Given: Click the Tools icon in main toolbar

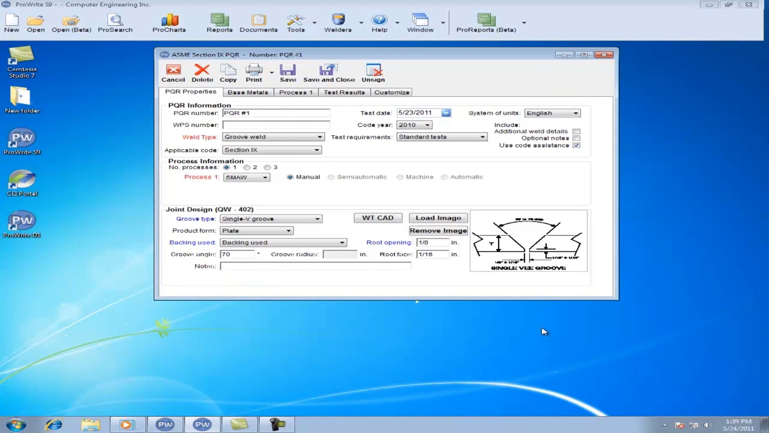Looking at the screenshot, I should point(296,23).
